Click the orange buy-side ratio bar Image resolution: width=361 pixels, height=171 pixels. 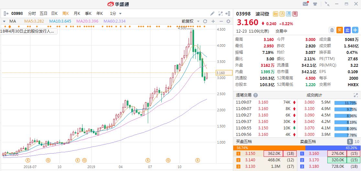click(269, 147)
